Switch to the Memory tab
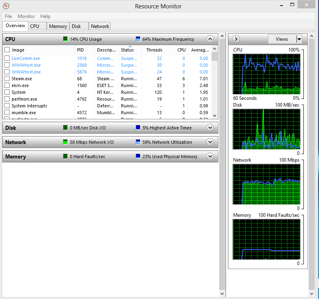This screenshot has width=319, height=299. (x=58, y=26)
